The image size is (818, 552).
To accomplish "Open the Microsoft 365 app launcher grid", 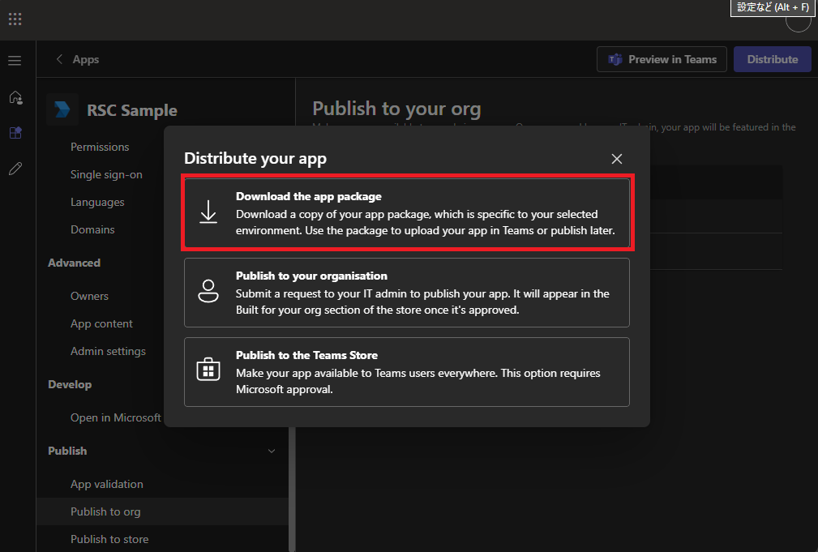I will (x=15, y=19).
